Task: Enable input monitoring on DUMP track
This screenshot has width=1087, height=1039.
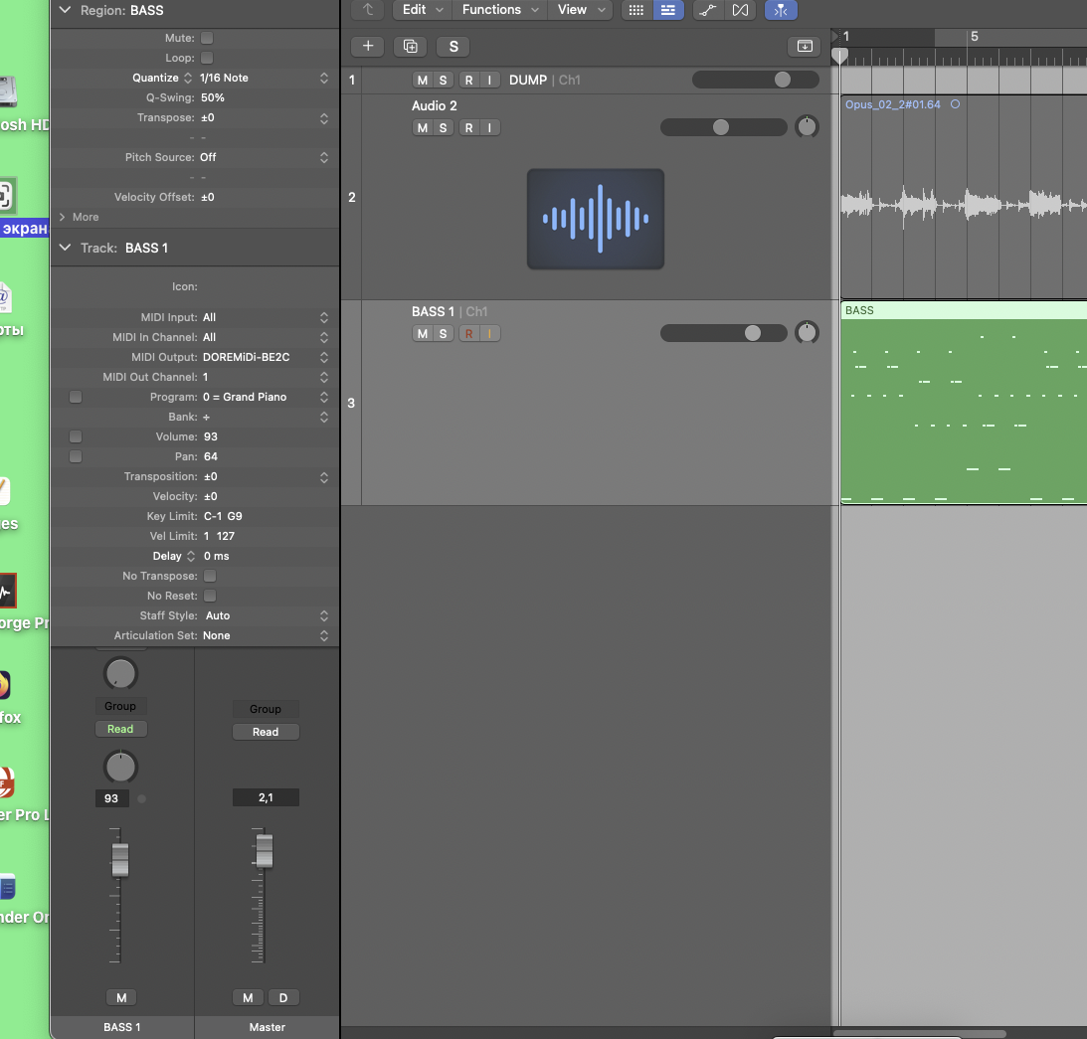Action: (489, 80)
